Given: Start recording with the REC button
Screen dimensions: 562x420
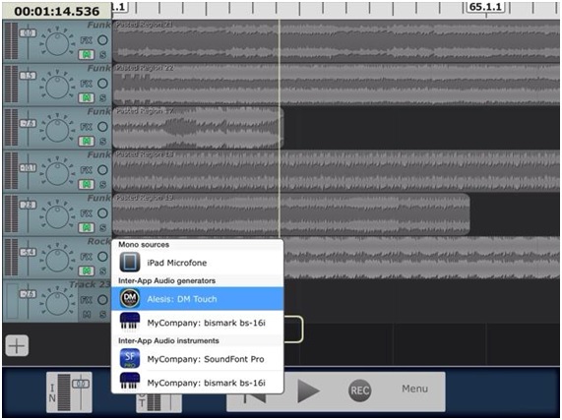Looking at the screenshot, I should [359, 390].
